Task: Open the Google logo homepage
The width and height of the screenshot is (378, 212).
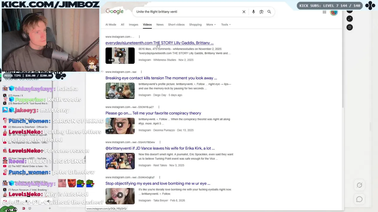Action: (x=115, y=11)
